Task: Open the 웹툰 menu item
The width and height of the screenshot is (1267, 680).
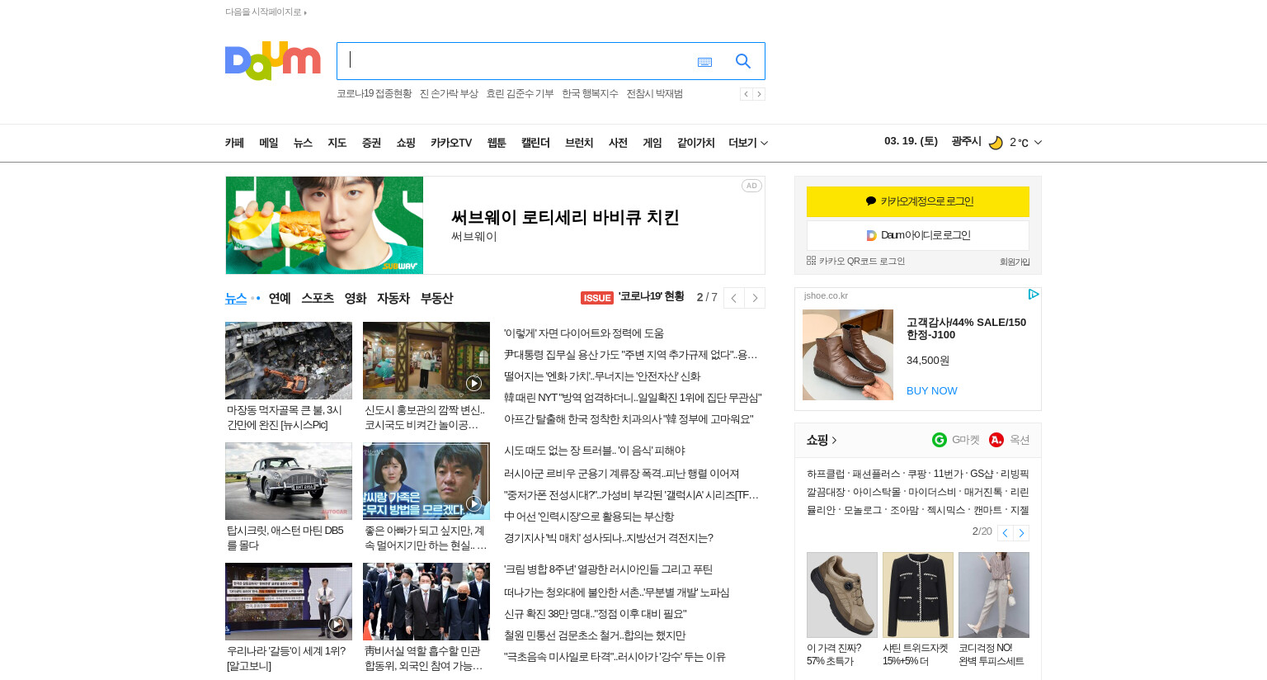Action: (497, 143)
